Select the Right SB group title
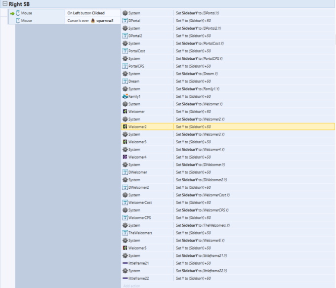Image resolution: width=336 pixels, height=288 pixels. pos(19,4)
